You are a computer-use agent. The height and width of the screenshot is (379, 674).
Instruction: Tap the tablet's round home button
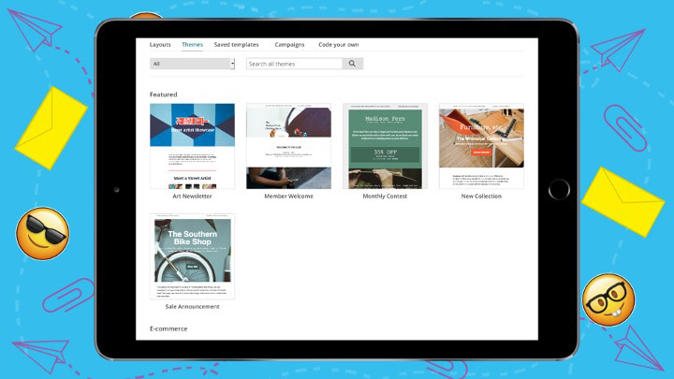(559, 189)
